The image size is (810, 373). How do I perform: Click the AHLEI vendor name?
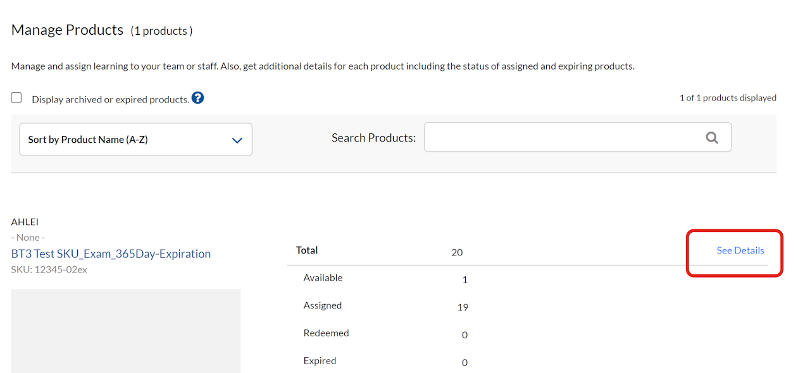[25, 222]
